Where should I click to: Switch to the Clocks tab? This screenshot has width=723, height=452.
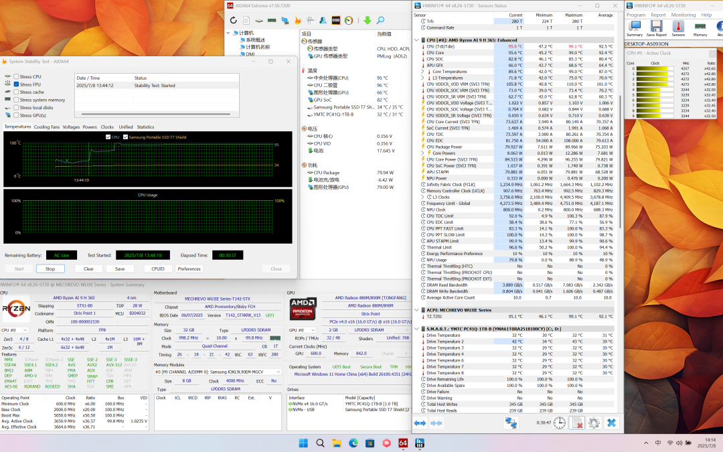107,127
